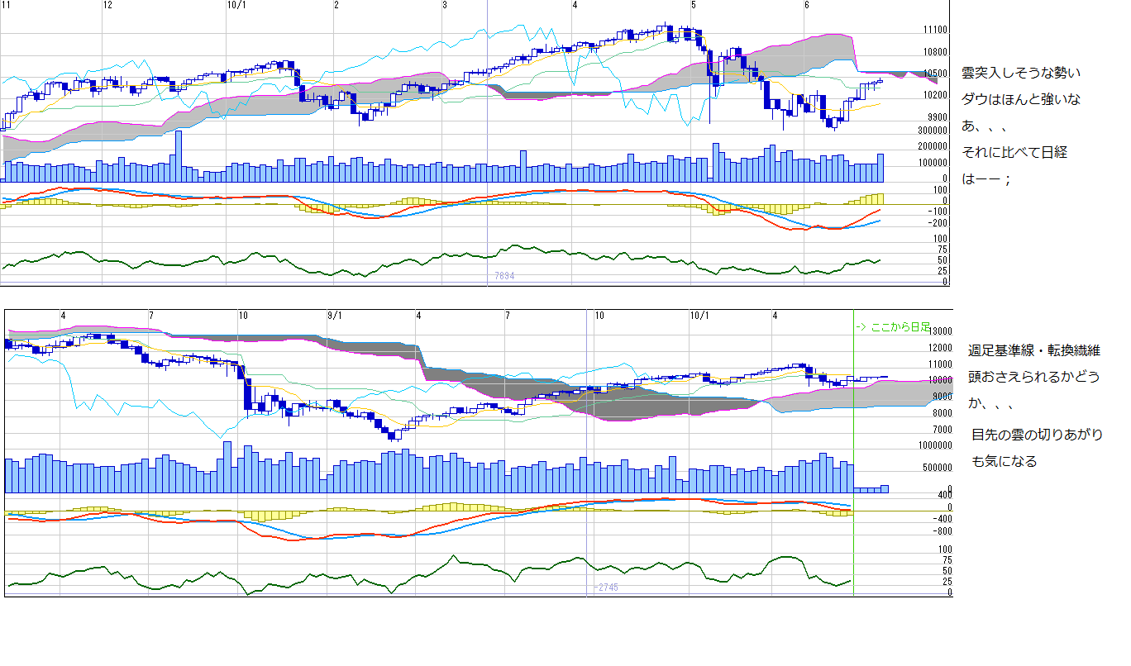The image size is (1131, 666).
Task: Click the "11100" price axis label
Action: coord(935,30)
